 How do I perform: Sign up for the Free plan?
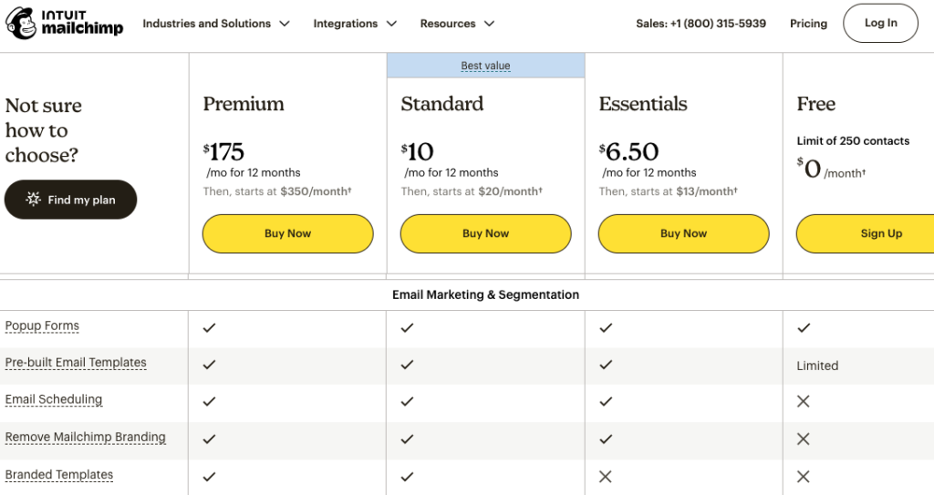click(866, 233)
